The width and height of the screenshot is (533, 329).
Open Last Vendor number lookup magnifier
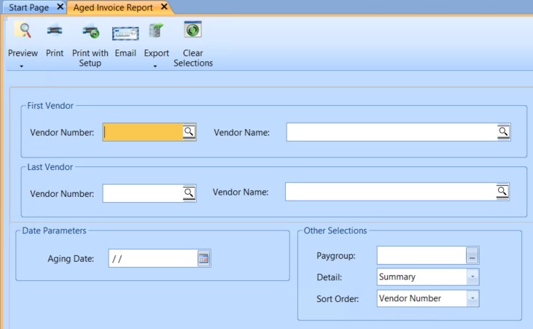(189, 193)
